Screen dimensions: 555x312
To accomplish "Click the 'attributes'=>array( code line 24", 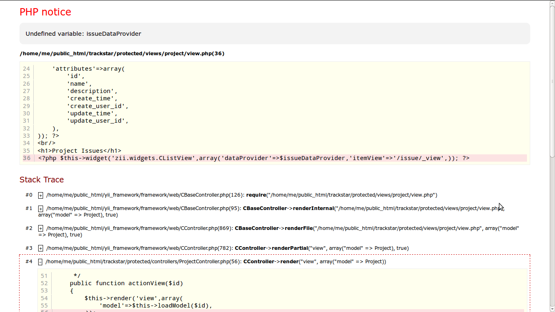I will [x=89, y=69].
